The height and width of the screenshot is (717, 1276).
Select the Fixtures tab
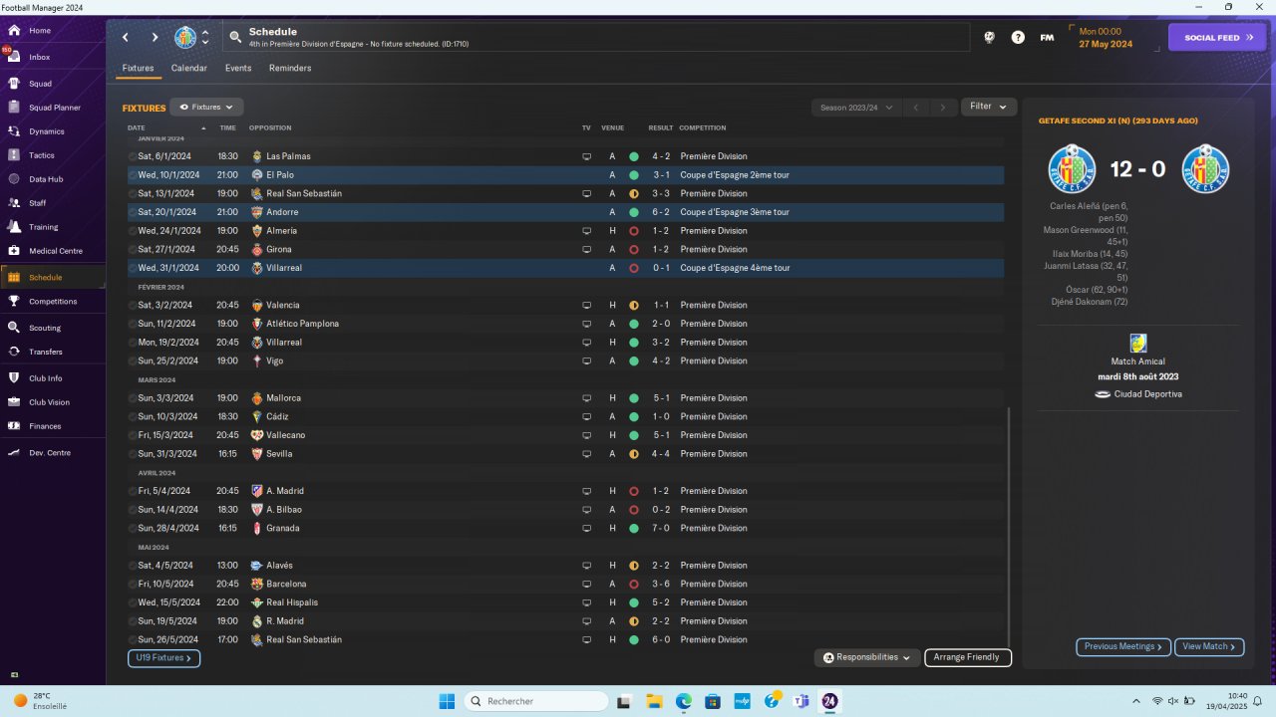[x=138, y=69]
